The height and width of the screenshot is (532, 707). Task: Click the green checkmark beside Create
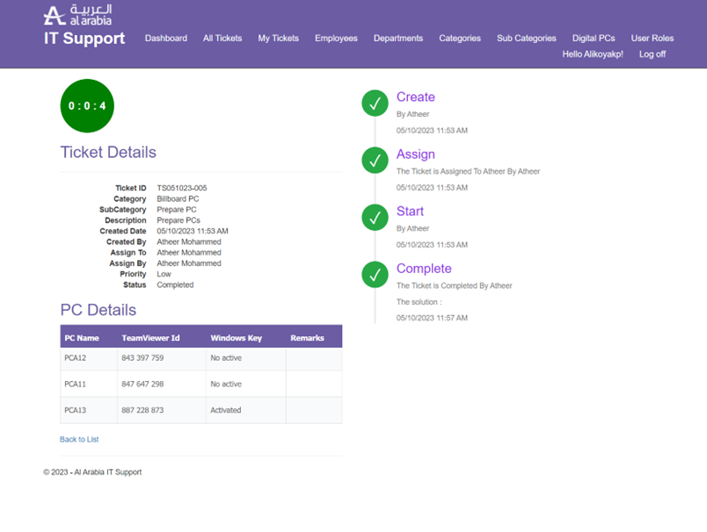point(375,104)
